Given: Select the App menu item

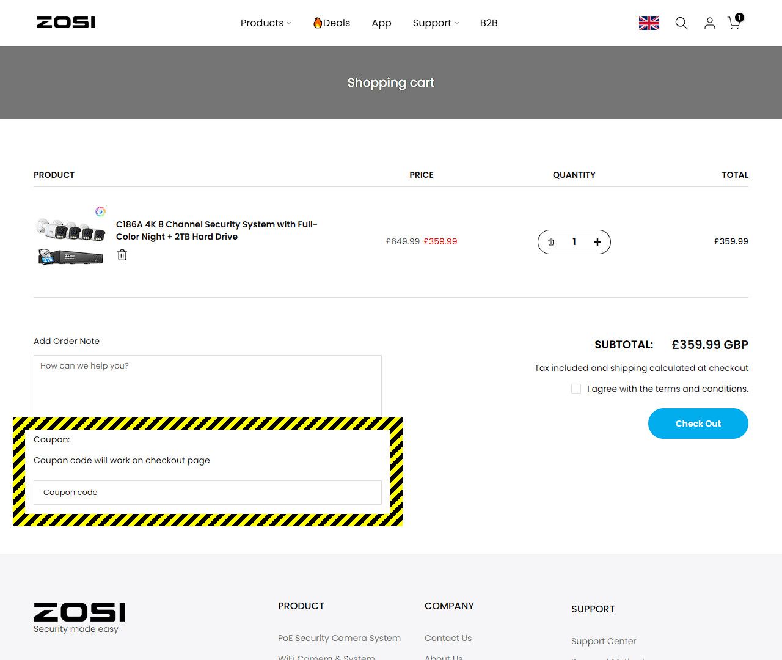Looking at the screenshot, I should pyautogui.click(x=381, y=23).
